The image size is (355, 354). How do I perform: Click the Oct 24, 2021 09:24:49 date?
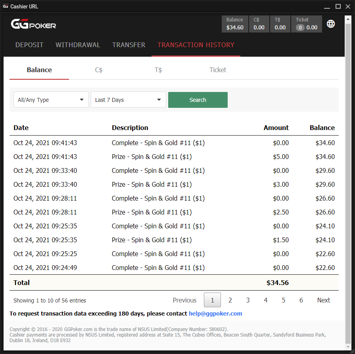coord(45,268)
